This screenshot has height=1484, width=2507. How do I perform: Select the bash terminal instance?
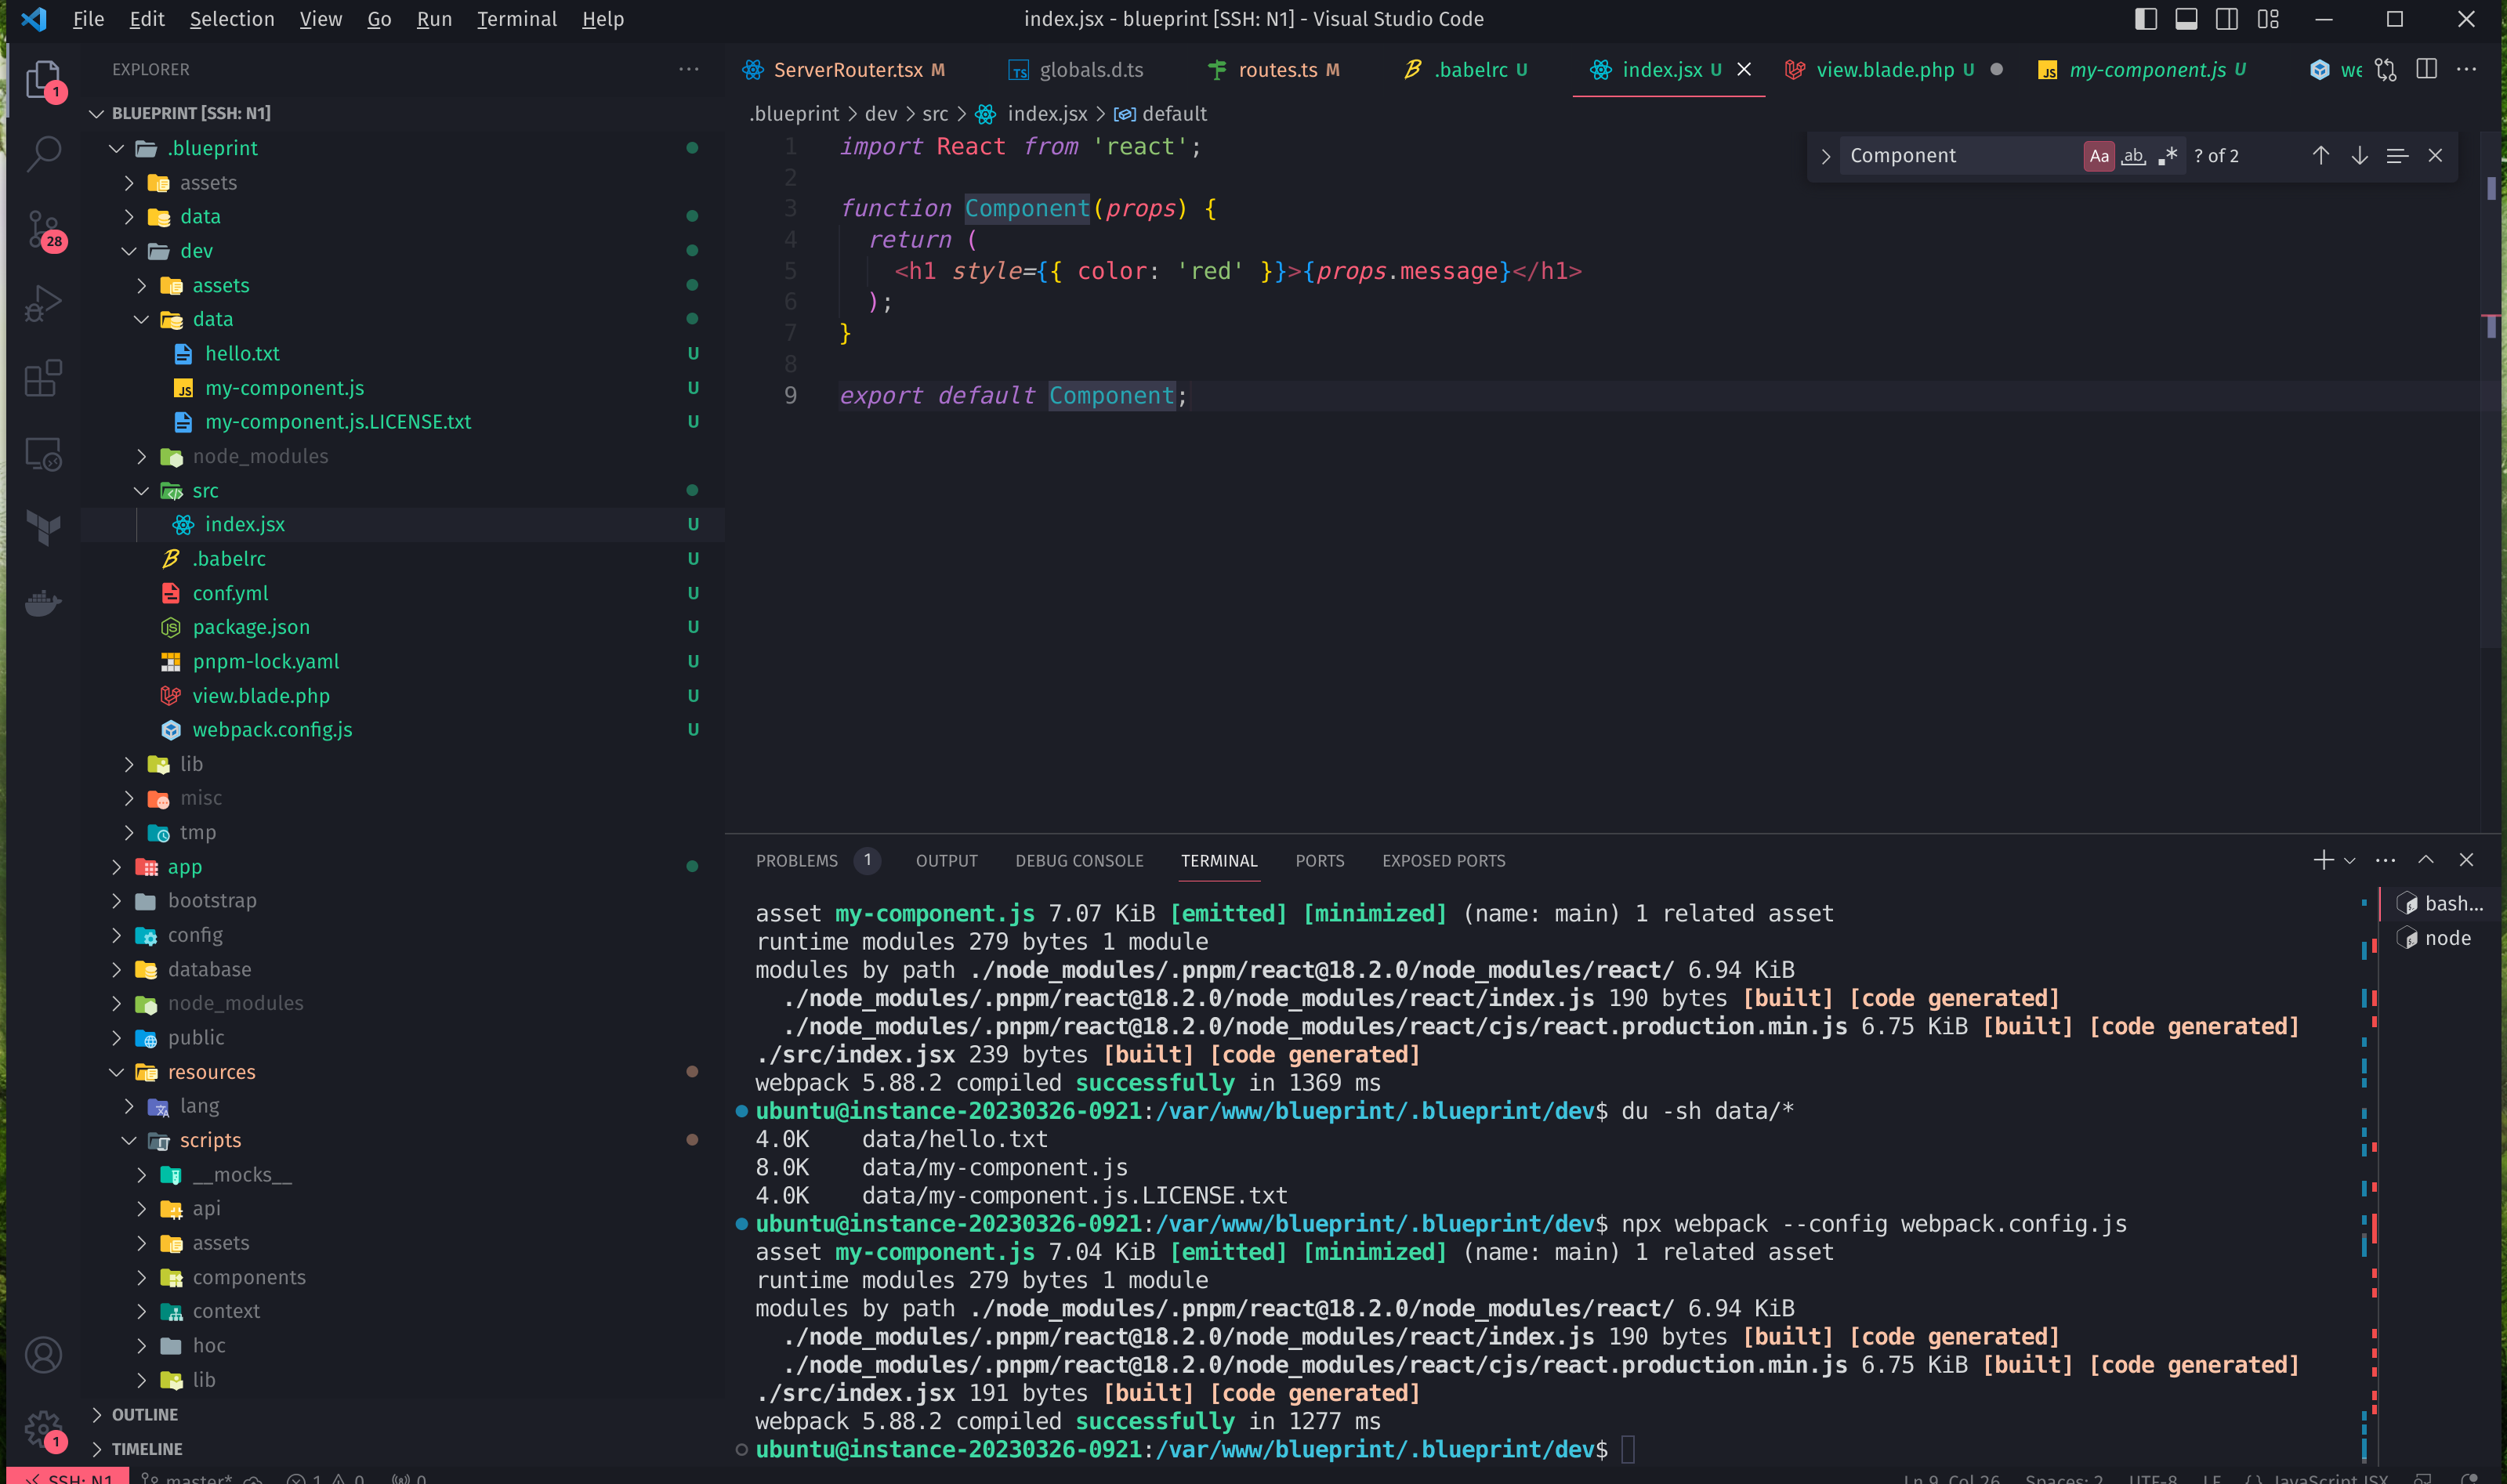click(2441, 903)
